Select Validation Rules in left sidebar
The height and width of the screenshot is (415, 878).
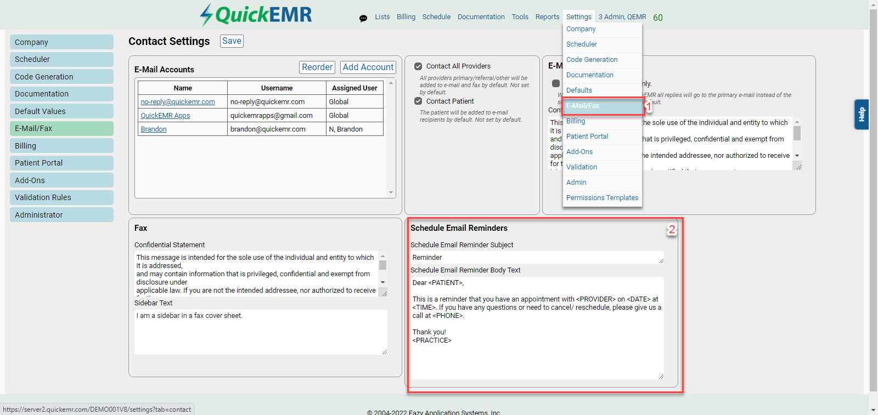pyautogui.click(x=61, y=197)
